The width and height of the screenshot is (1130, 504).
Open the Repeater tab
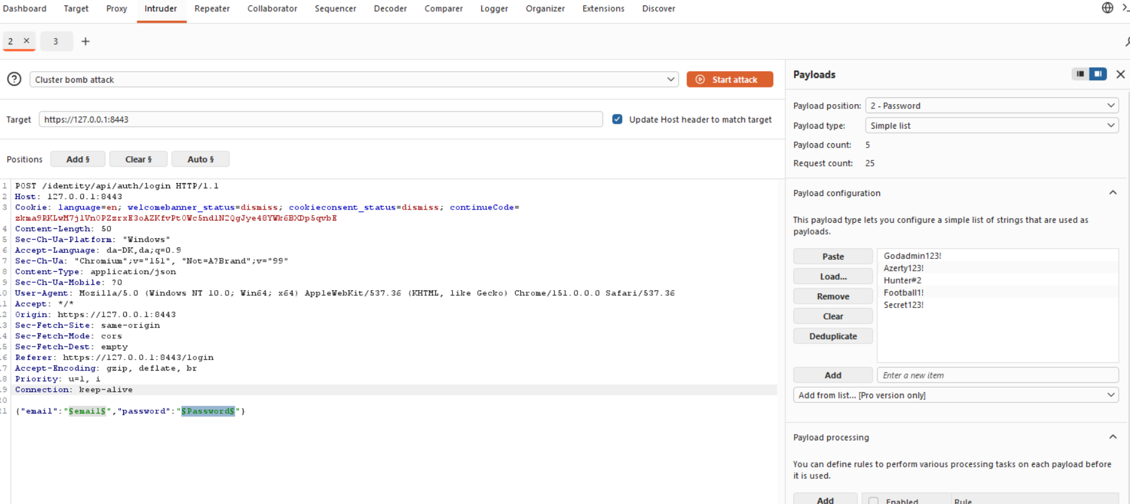[x=212, y=9]
